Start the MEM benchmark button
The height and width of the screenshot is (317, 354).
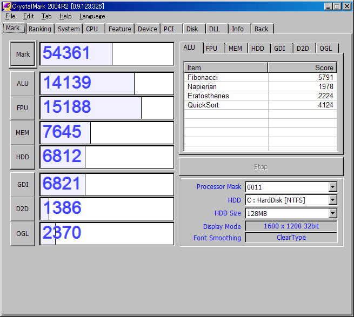[23, 133]
